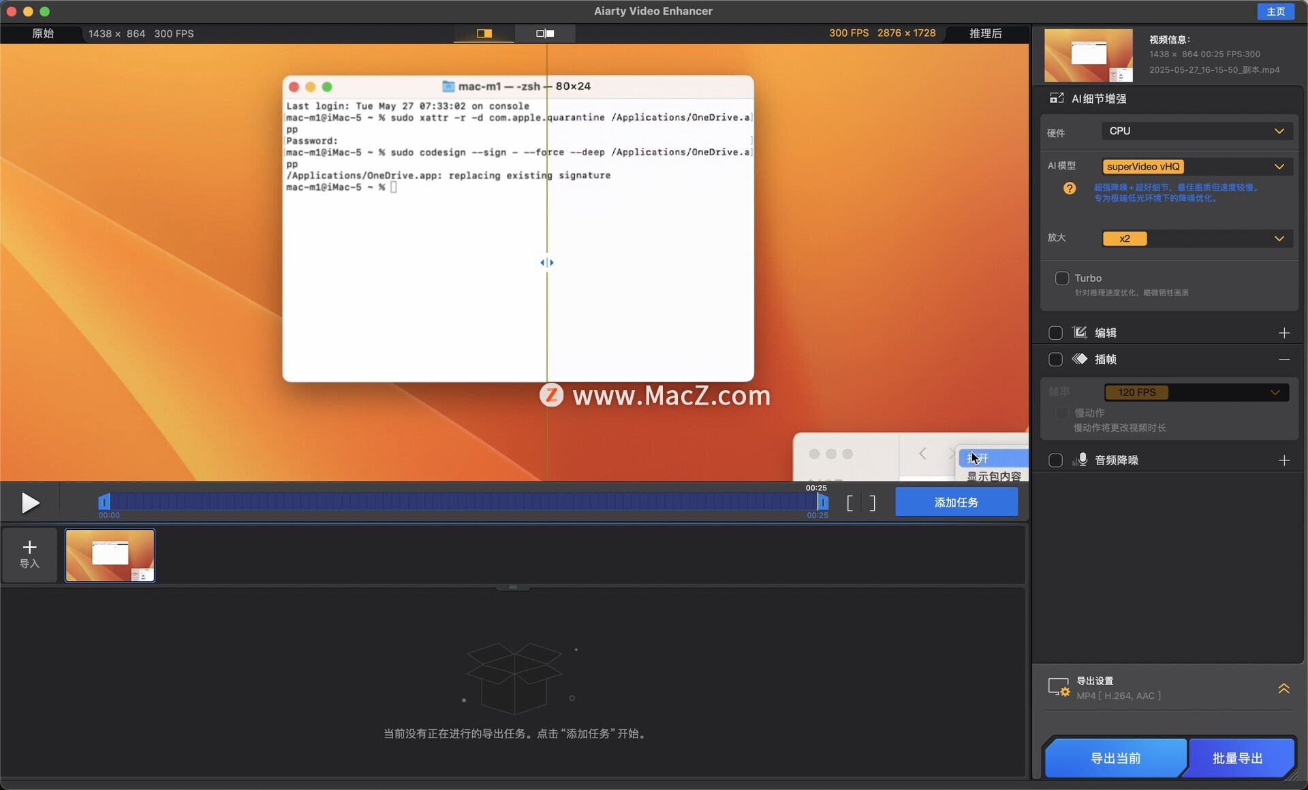The height and width of the screenshot is (790, 1308).
Task: Click the timeline start marker handle
Action: pos(104,502)
